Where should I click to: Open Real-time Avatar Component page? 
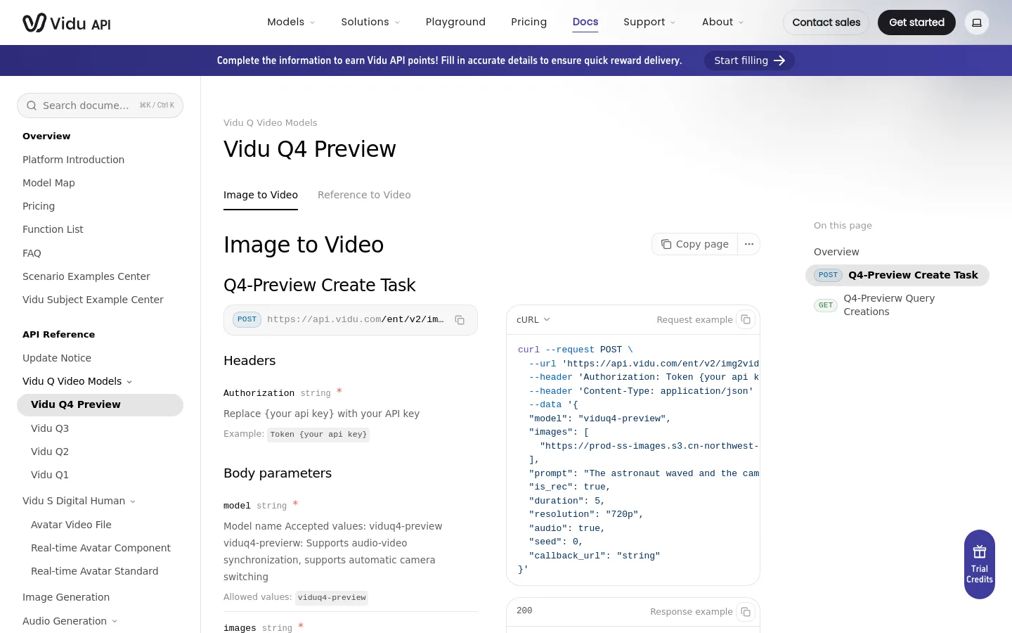[100, 548]
